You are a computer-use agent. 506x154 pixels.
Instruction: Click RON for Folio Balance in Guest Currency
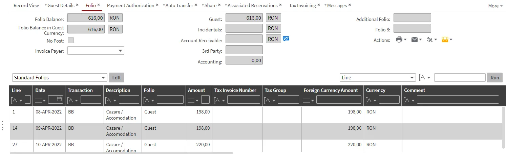[x=115, y=29]
